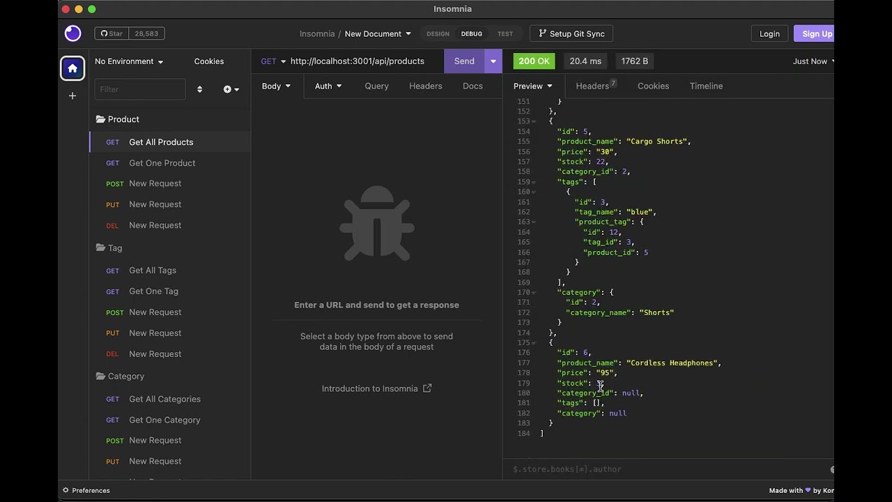The width and height of the screenshot is (892, 502).
Task: Open the Introduction to Insomnia link
Action: 376,389
